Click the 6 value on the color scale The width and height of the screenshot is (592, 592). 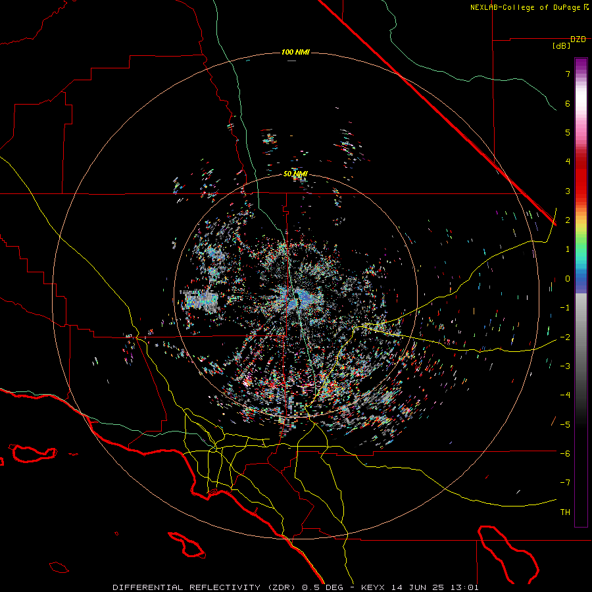(x=568, y=103)
